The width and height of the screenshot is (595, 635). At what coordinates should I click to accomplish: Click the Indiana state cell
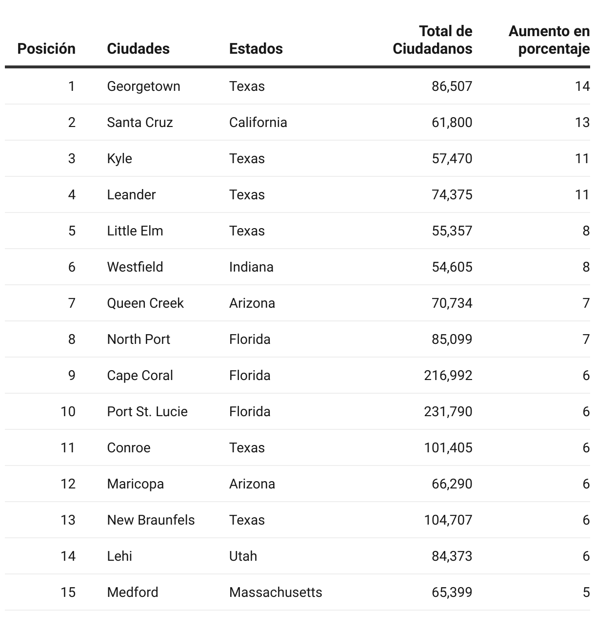251,267
